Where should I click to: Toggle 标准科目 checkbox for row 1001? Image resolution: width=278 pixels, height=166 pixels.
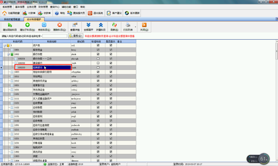[x=98, y=50]
